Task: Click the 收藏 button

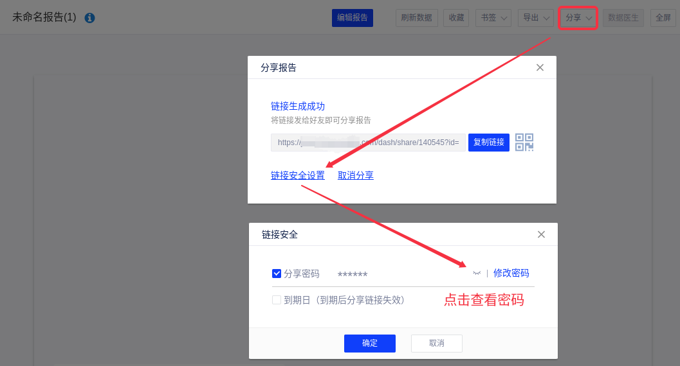Action: tap(456, 18)
